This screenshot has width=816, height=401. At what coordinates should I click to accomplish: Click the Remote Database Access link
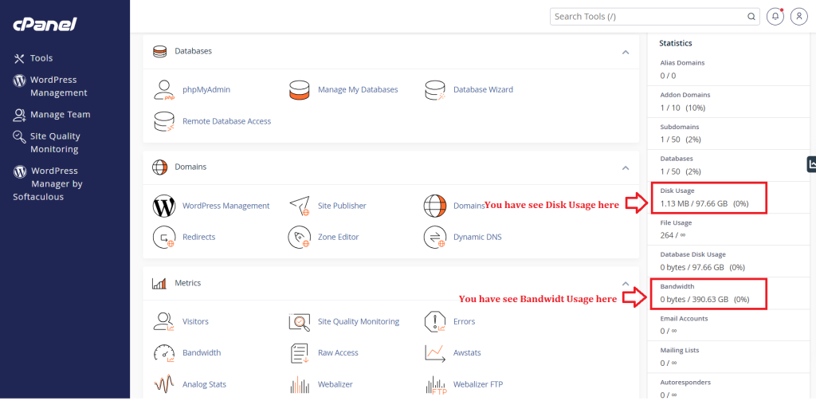tap(227, 121)
